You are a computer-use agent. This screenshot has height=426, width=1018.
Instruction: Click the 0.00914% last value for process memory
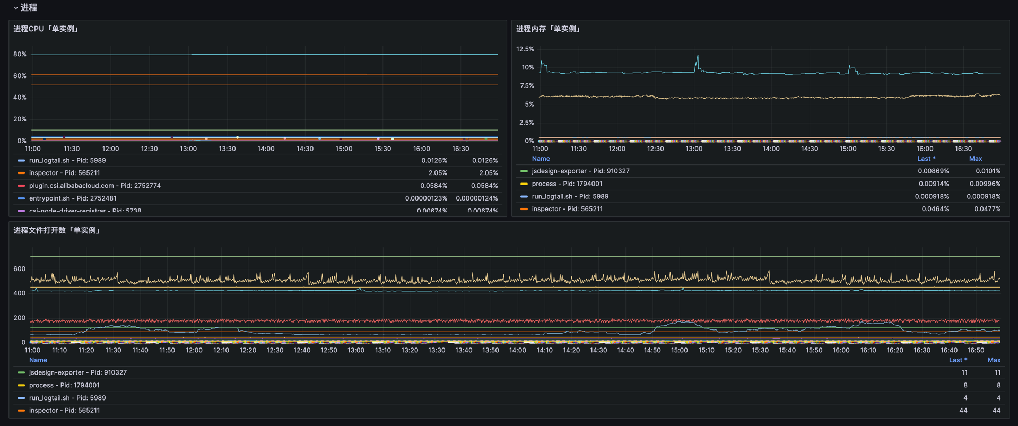(934, 184)
